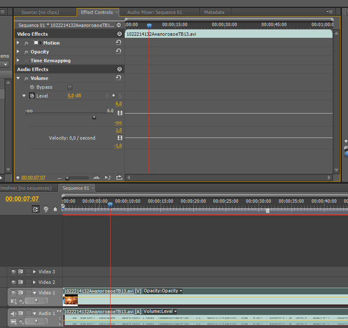This screenshot has height=328, width=348.
Task: Enable the Bypass checkbox
Action: [x=70, y=87]
